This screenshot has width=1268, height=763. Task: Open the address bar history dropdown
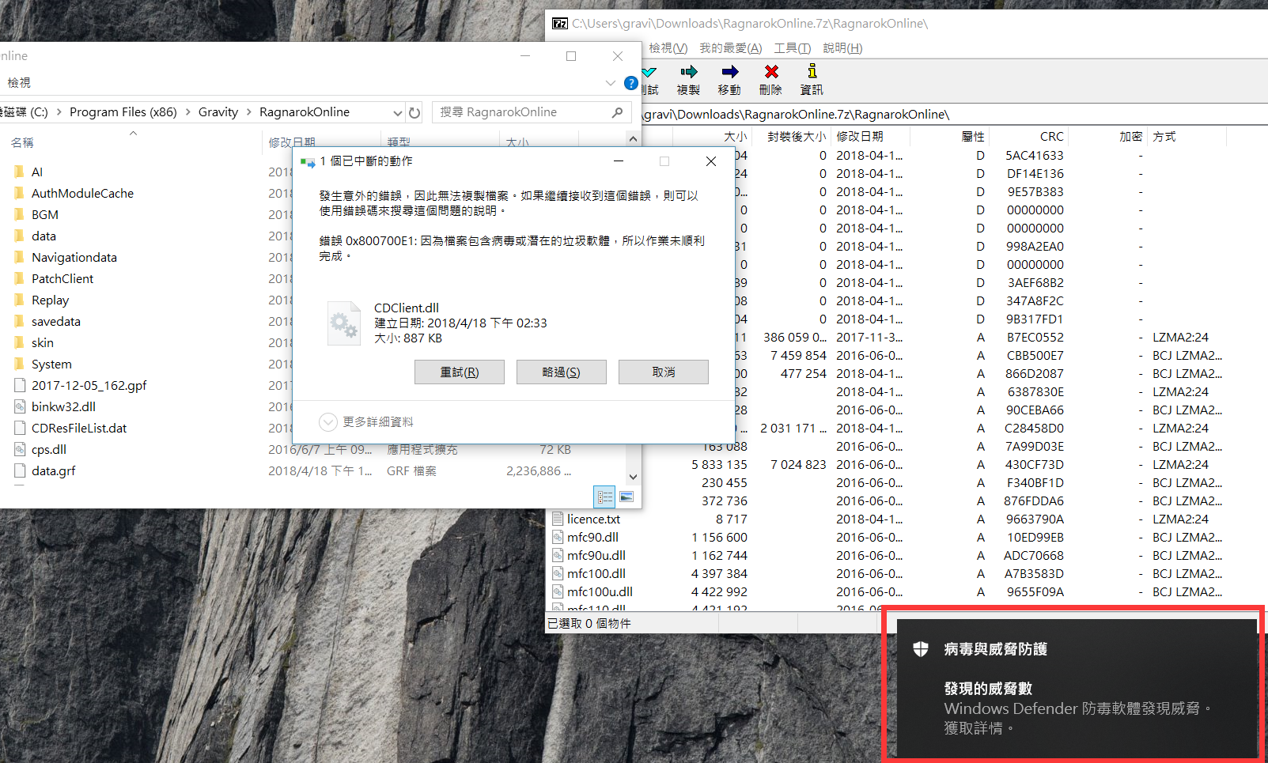pos(398,112)
